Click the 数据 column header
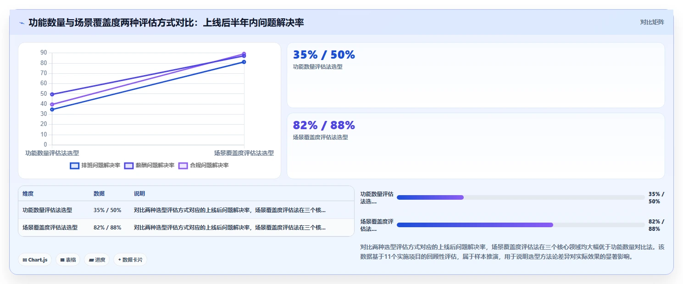Image resolution: width=683 pixels, height=284 pixels. 99,194
